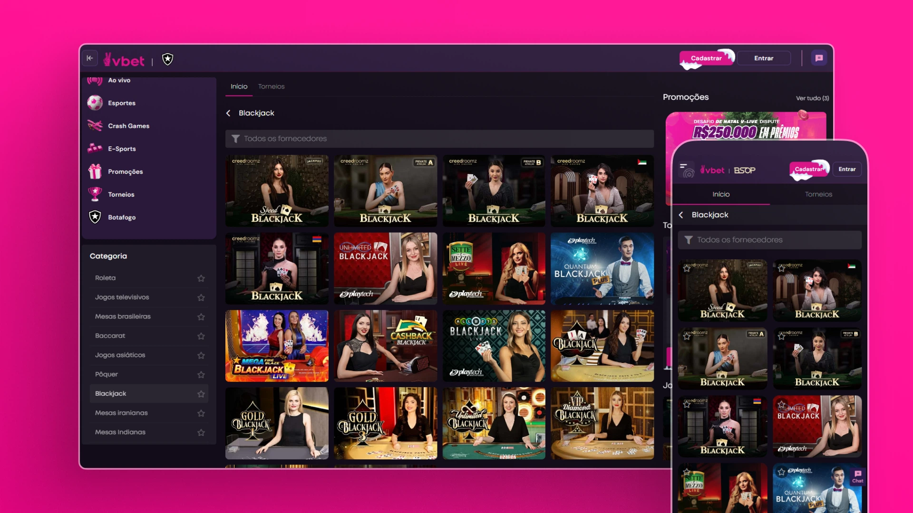Toggle the Mesas iranianas favorite star
Screen dimensions: 913x513
tap(201, 413)
